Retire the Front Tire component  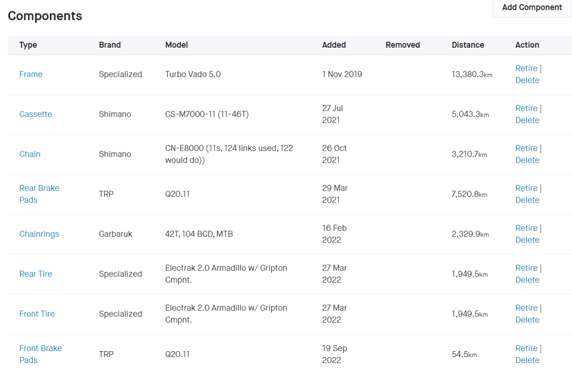pyautogui.click(x=526, y=308)
